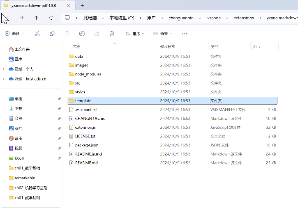Open the Koofr folder in the sidebar
Screen dimensions: 298x208
pyautogui.click(x=16, y=158)
